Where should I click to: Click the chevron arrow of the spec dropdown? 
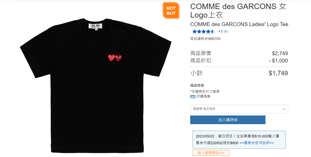tap(284, 109)
